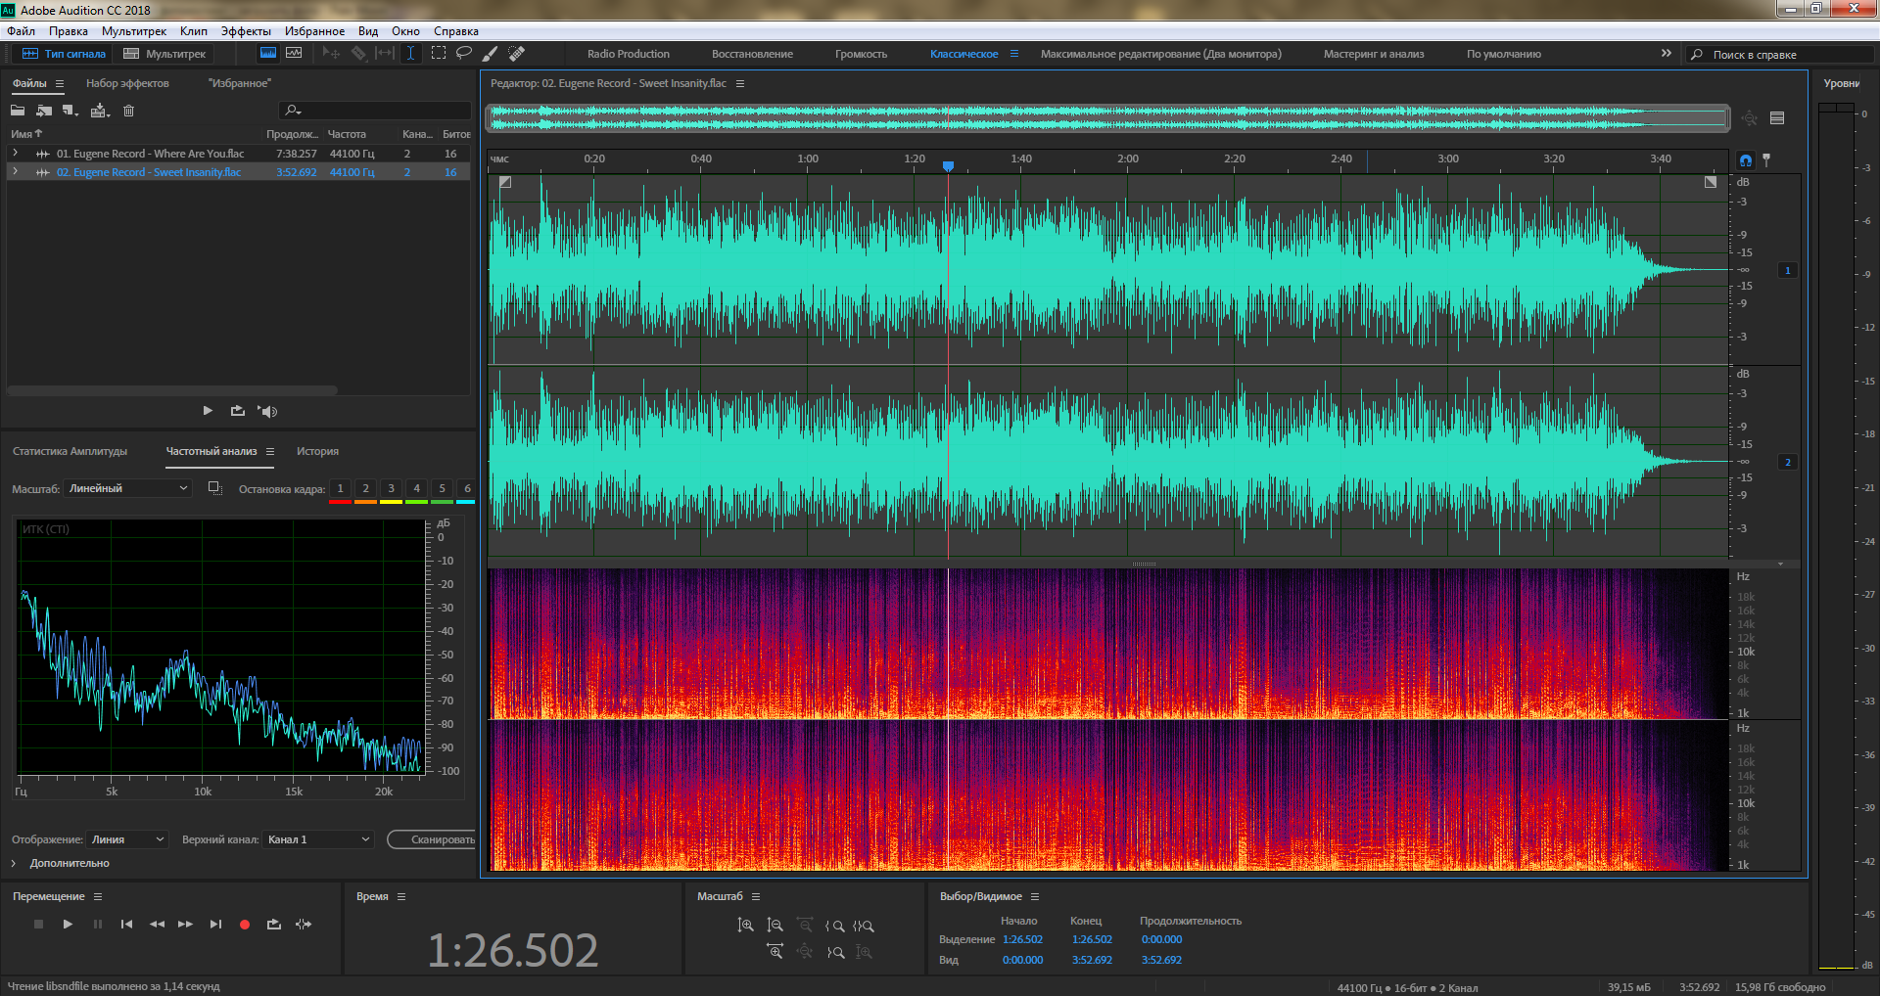Screen dimensions: 1880x996
Task: Open the New File dropdown icon
Action: 70,111
